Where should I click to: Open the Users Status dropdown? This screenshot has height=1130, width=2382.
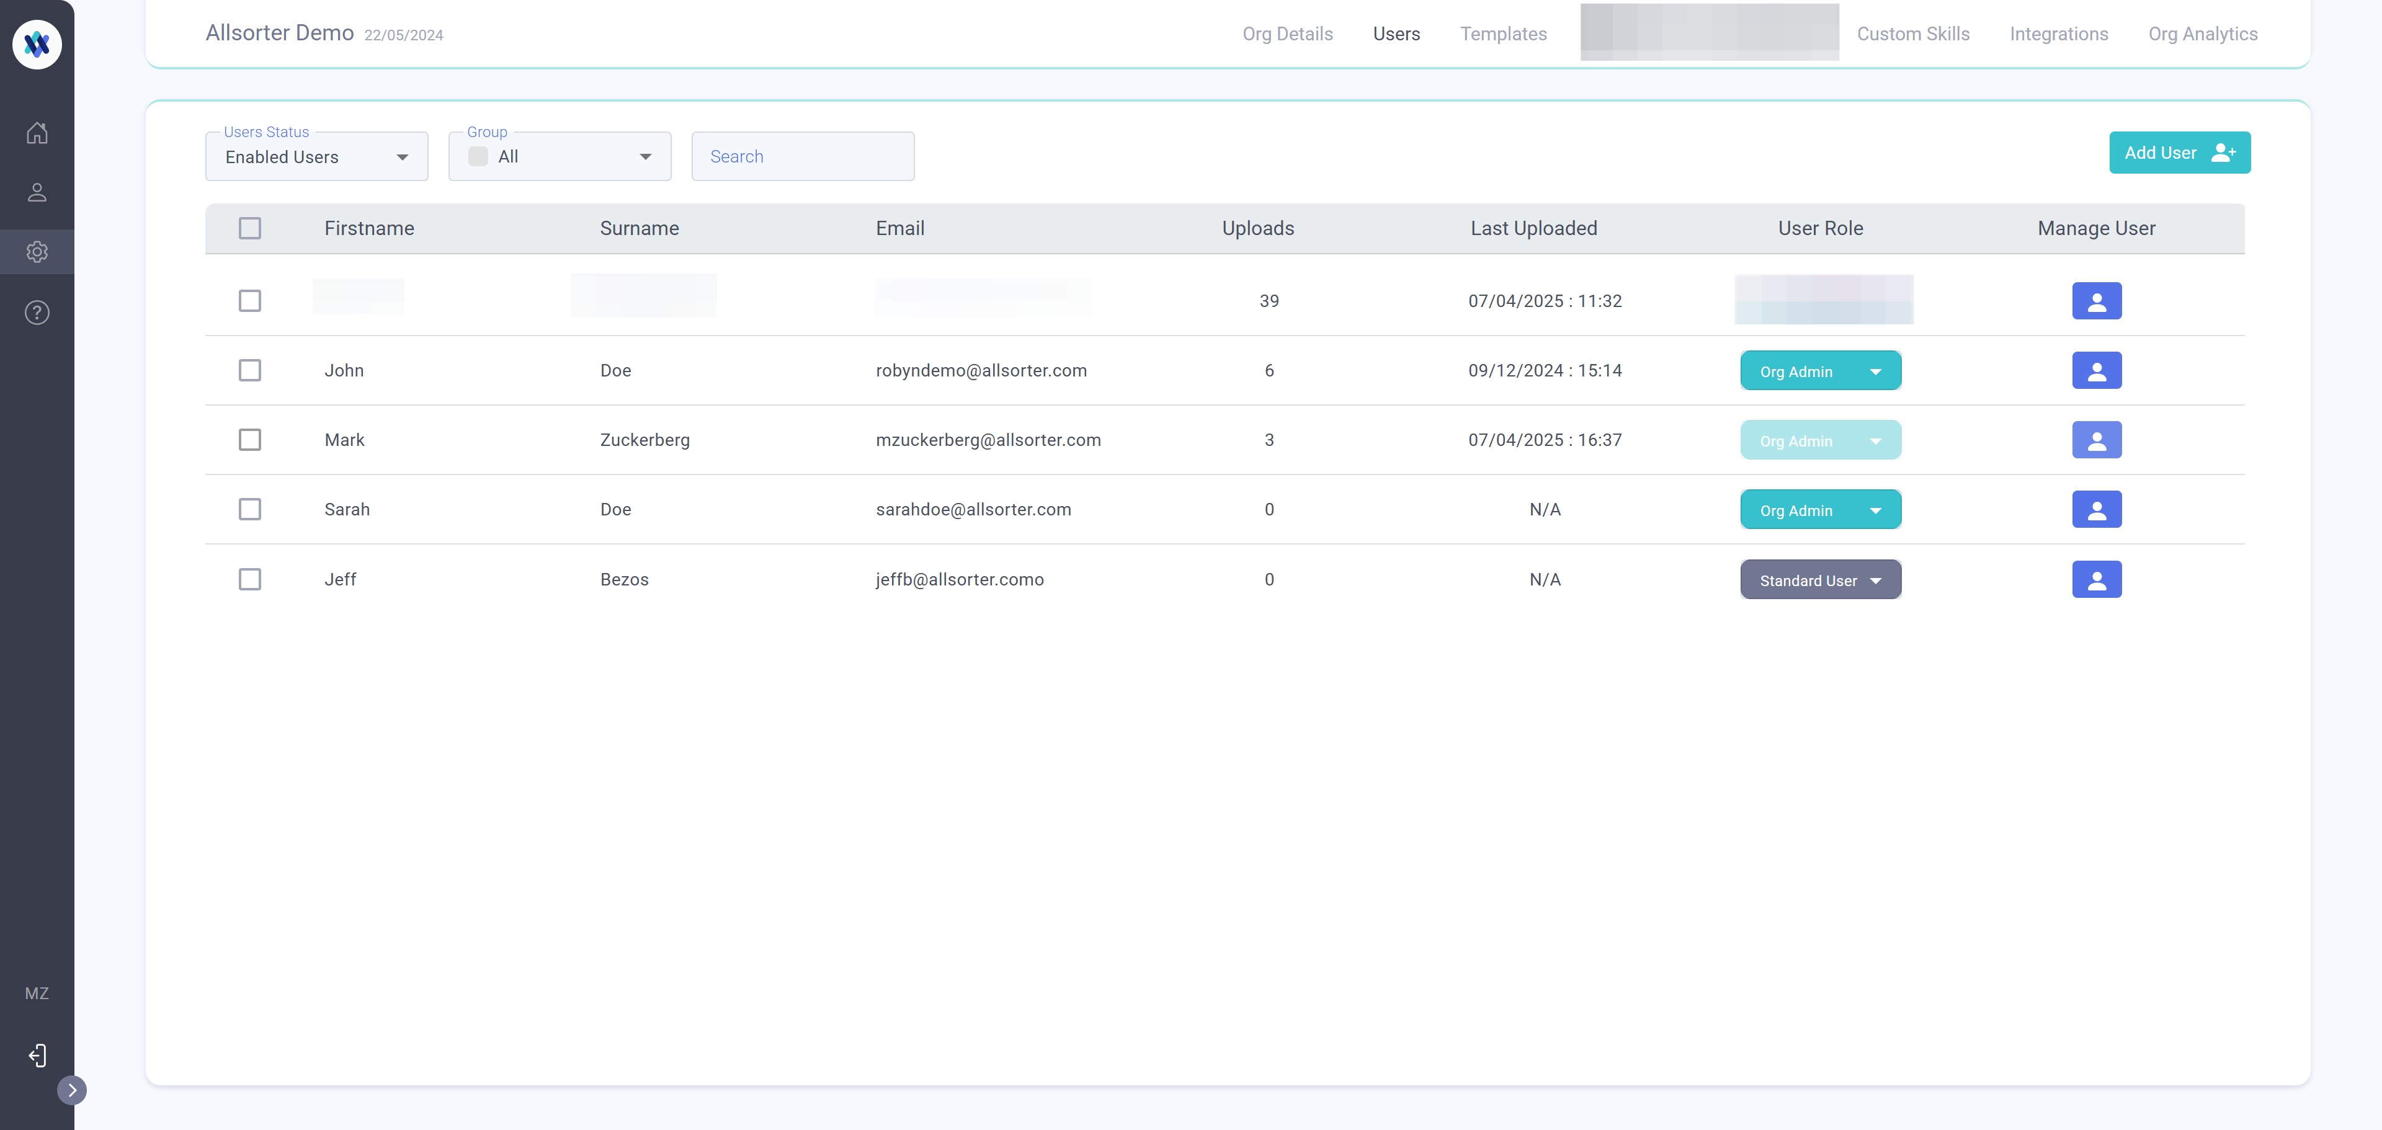[x=316, y=157]
